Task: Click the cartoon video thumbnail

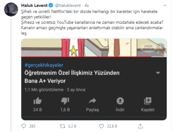Action: [94, 48]
